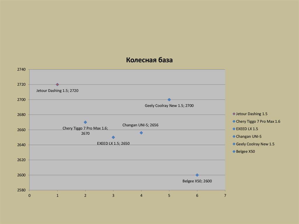Image resolution: width=299 pixels, height=224 pixels.
Task: Click the 3 horizontal axis label
Action: point(113,196)
